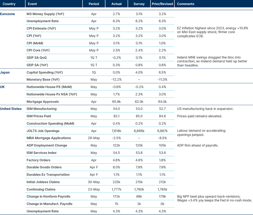The height and width of the screenshot is (215, 253).
Task: Select the 23-May period cell
Action: pos(94,189)
